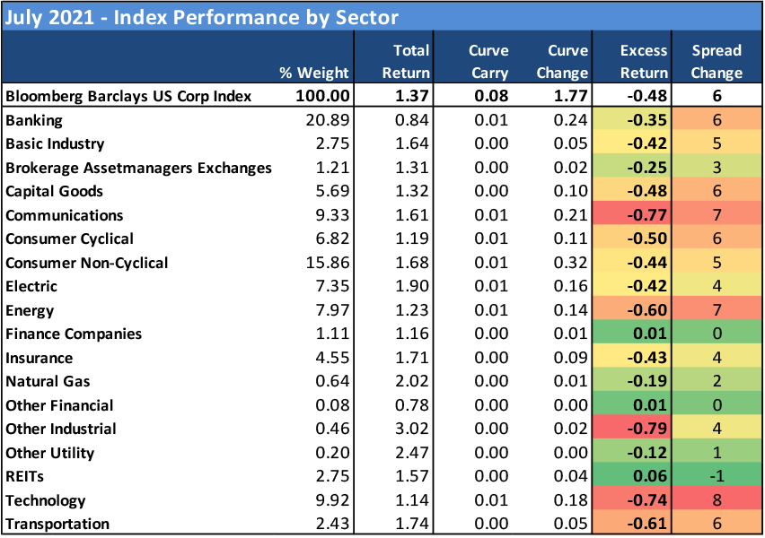
Task: Click the table title July 2021 Index Performance
Action: click(202, 17)
